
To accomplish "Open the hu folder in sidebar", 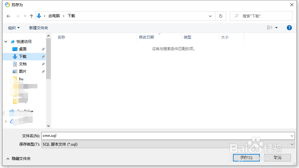I will click(x=21, y=79).
